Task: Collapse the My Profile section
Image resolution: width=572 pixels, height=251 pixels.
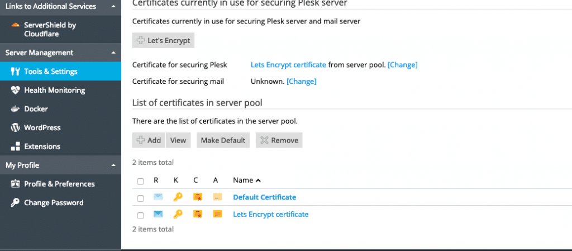Action: click(114, 165)
